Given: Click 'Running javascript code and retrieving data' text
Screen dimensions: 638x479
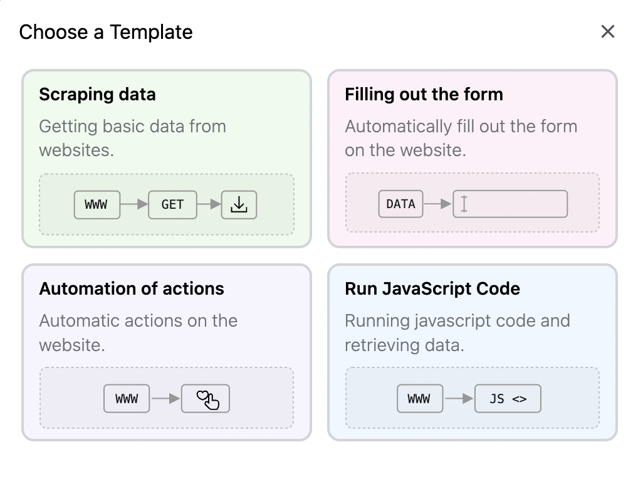Looking at the screenshot, I should [x=457, y=332].
